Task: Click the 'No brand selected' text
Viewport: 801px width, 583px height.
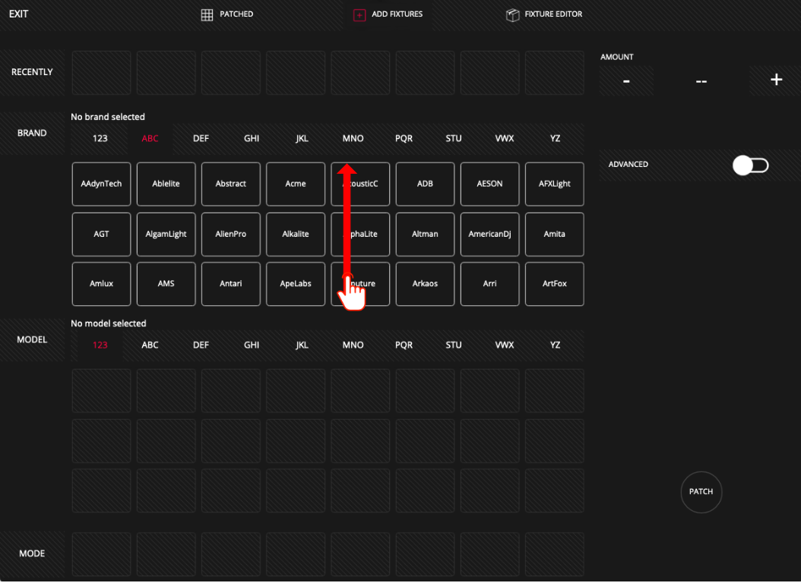Action: pos(108,117)
